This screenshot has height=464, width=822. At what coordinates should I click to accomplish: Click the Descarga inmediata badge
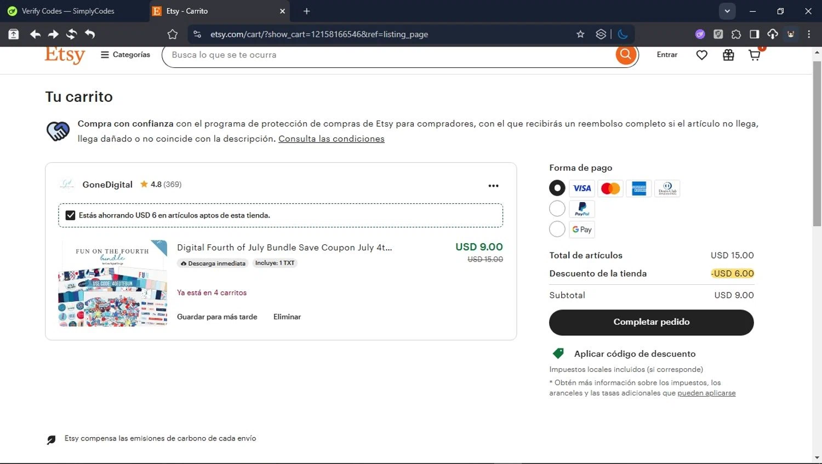[x=213, y=263]
